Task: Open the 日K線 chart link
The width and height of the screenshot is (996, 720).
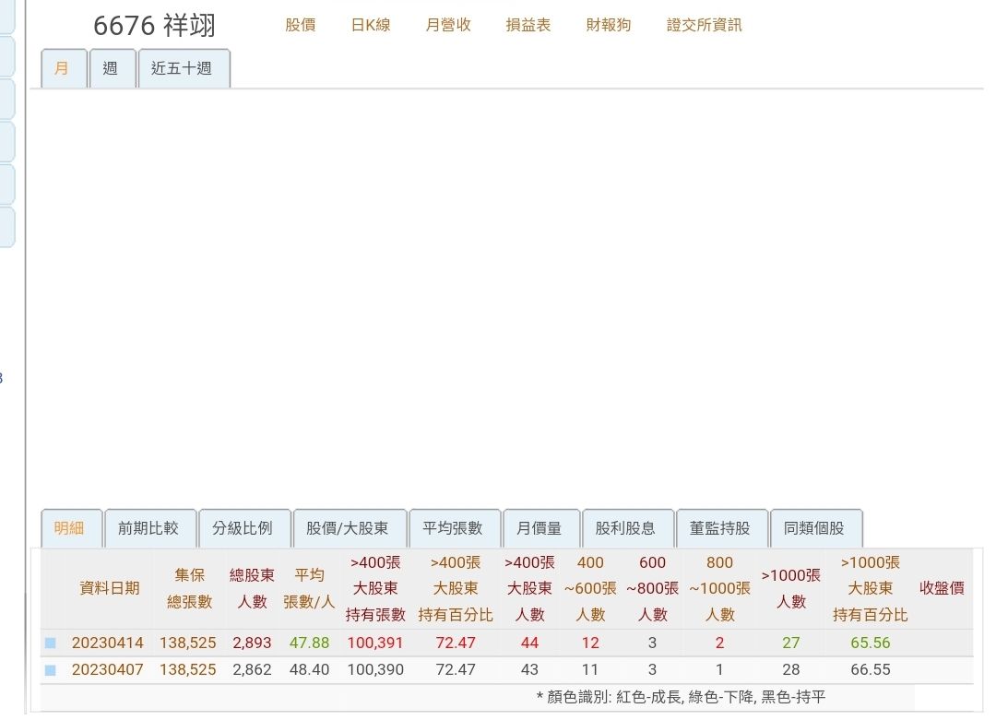Action: point(371,26)
